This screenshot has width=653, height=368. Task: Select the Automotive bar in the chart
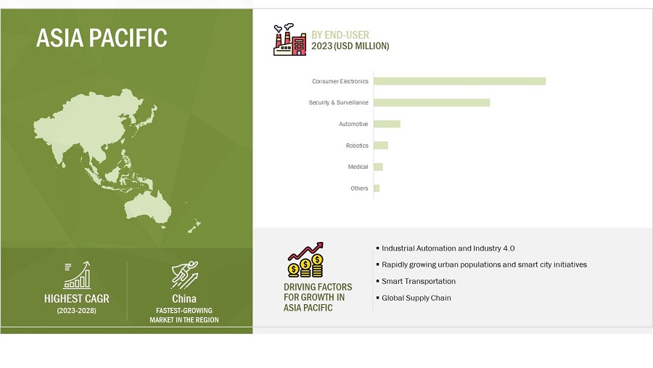387,124
